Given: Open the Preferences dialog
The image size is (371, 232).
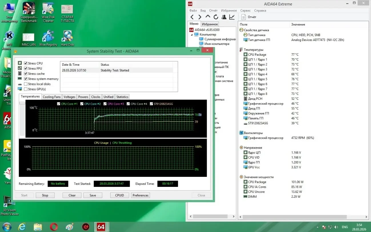Looking at the screenshot, I should [x=140, y=195].
